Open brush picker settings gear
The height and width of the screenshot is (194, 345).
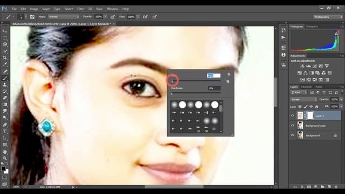pos(229,74)
